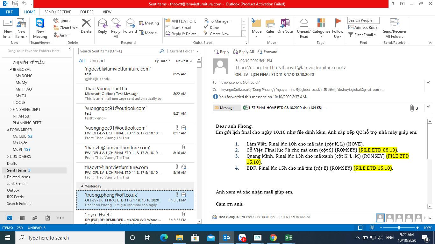Switch to the FOLDER tab
Viewport: 435px width, 244px height.
(87, 12)
